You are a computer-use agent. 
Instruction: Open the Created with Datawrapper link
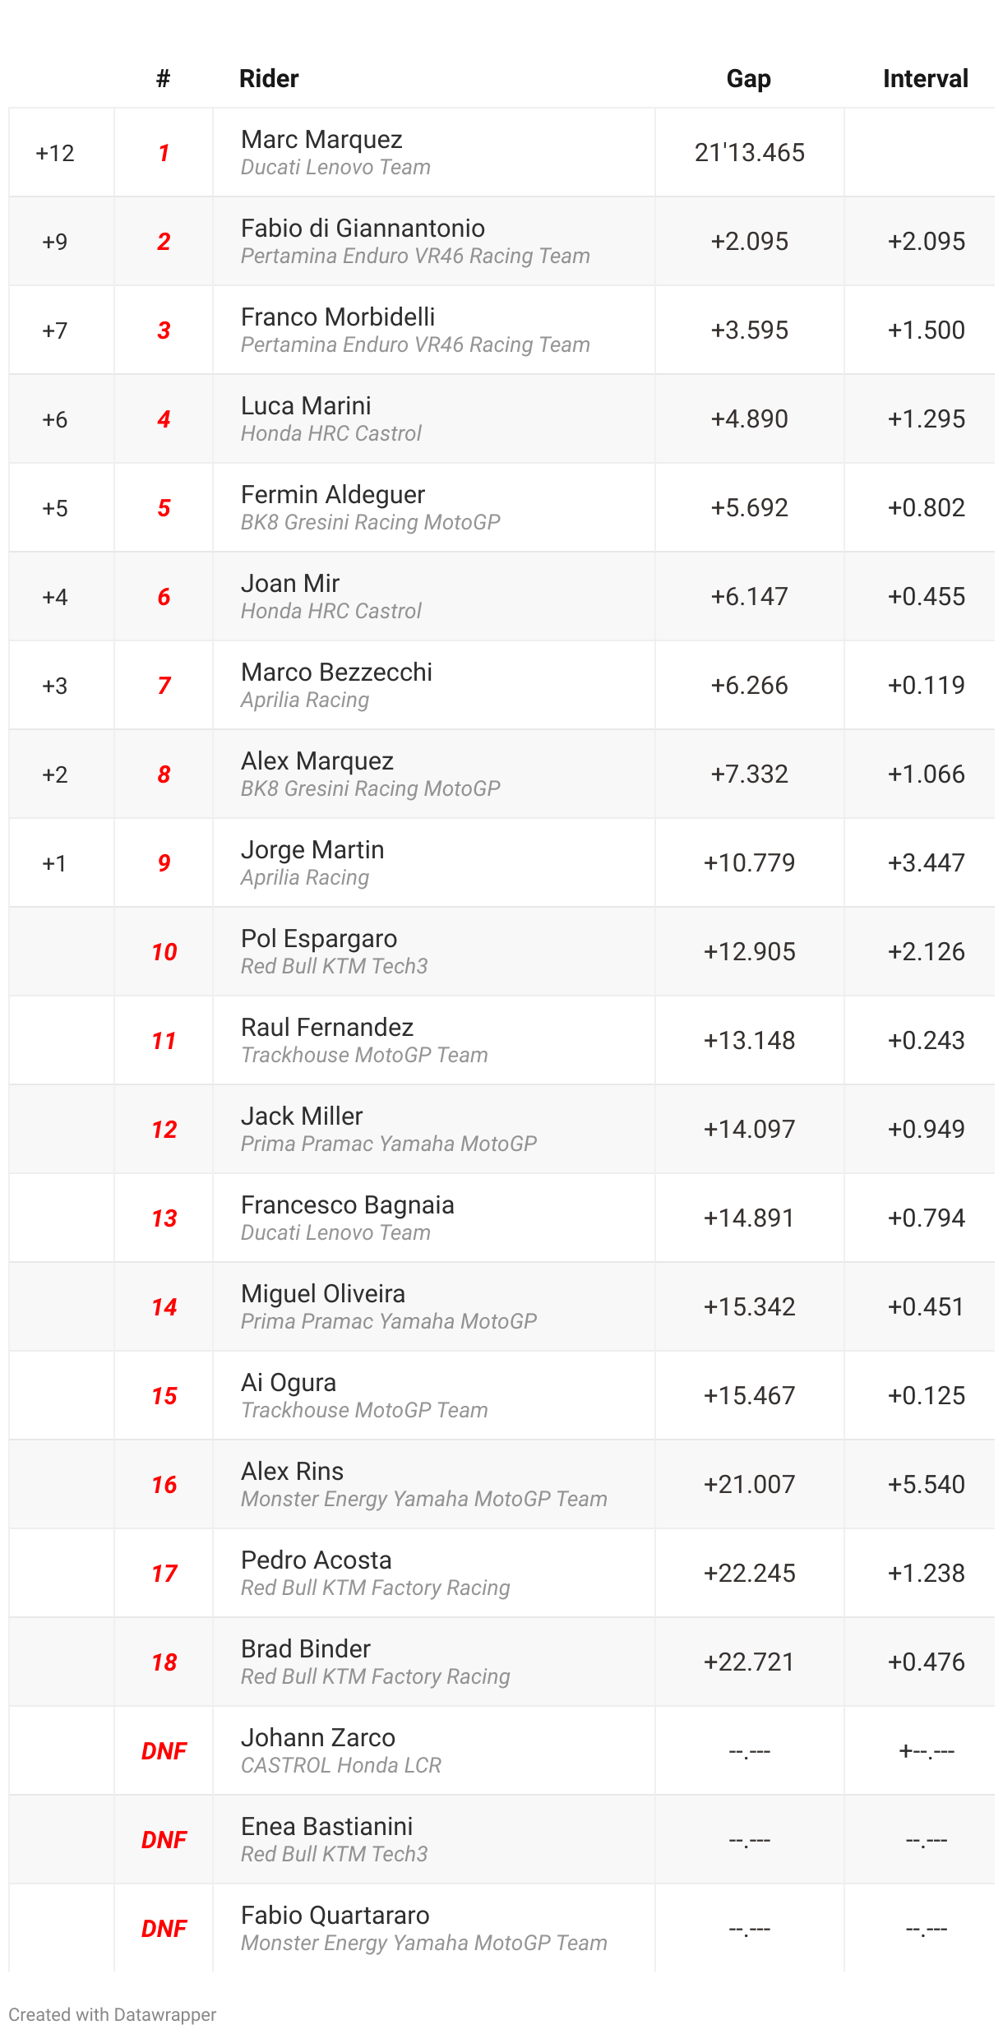coord(113,2015)
